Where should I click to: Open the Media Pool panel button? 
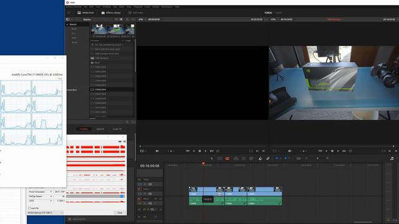86,12
